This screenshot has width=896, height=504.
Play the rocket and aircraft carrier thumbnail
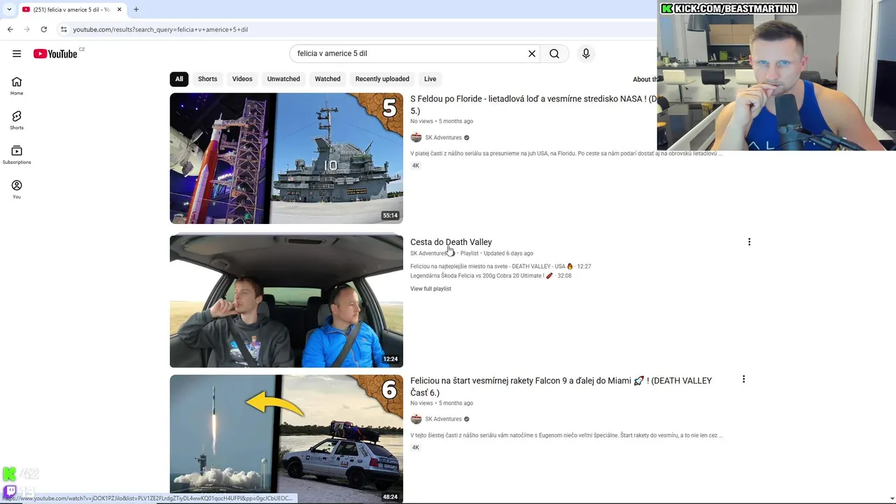pos(286,158)
